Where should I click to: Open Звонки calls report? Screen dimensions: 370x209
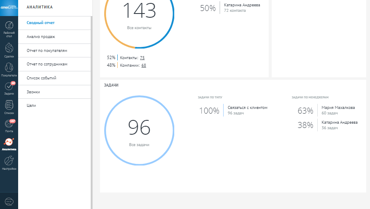33,92
